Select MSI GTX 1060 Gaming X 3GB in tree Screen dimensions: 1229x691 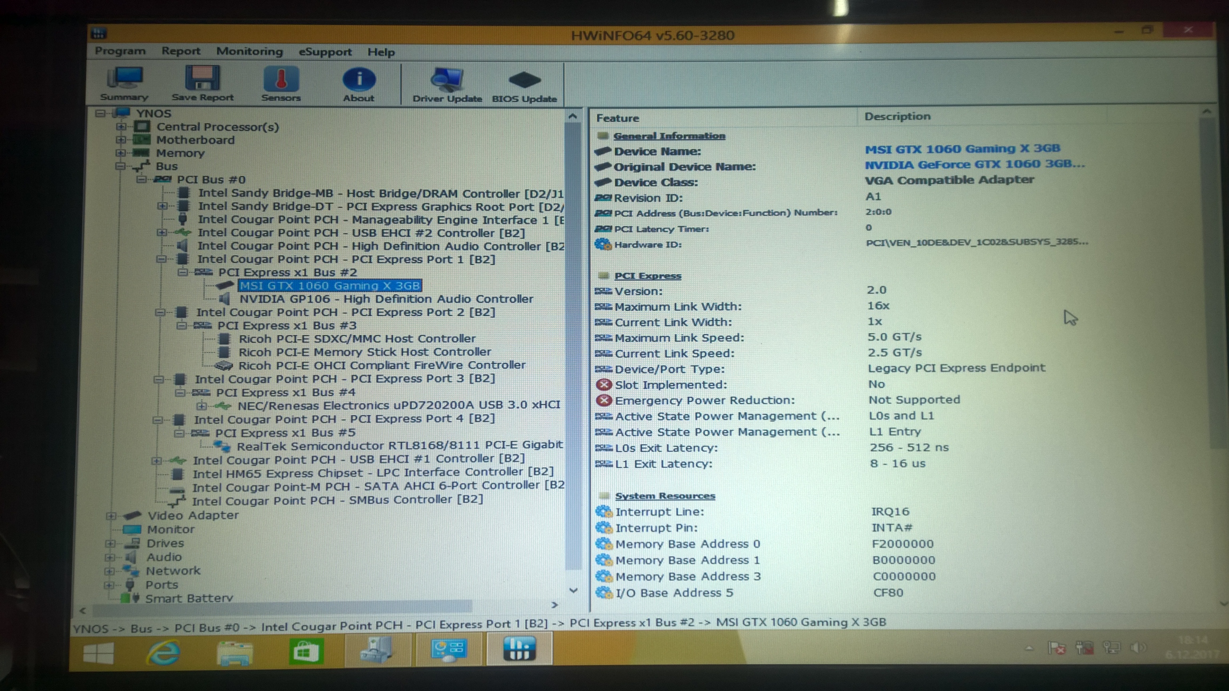330,286
